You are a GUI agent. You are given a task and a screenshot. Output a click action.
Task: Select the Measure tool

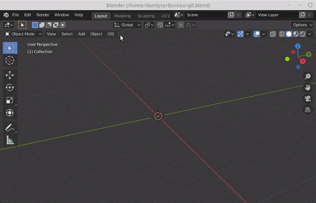[10, 140]
